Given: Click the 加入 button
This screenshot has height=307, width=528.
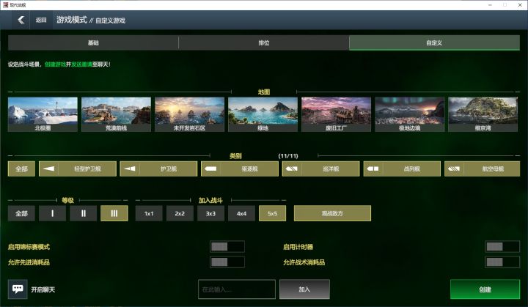Looking at the screenshot, I should [304, 289].
